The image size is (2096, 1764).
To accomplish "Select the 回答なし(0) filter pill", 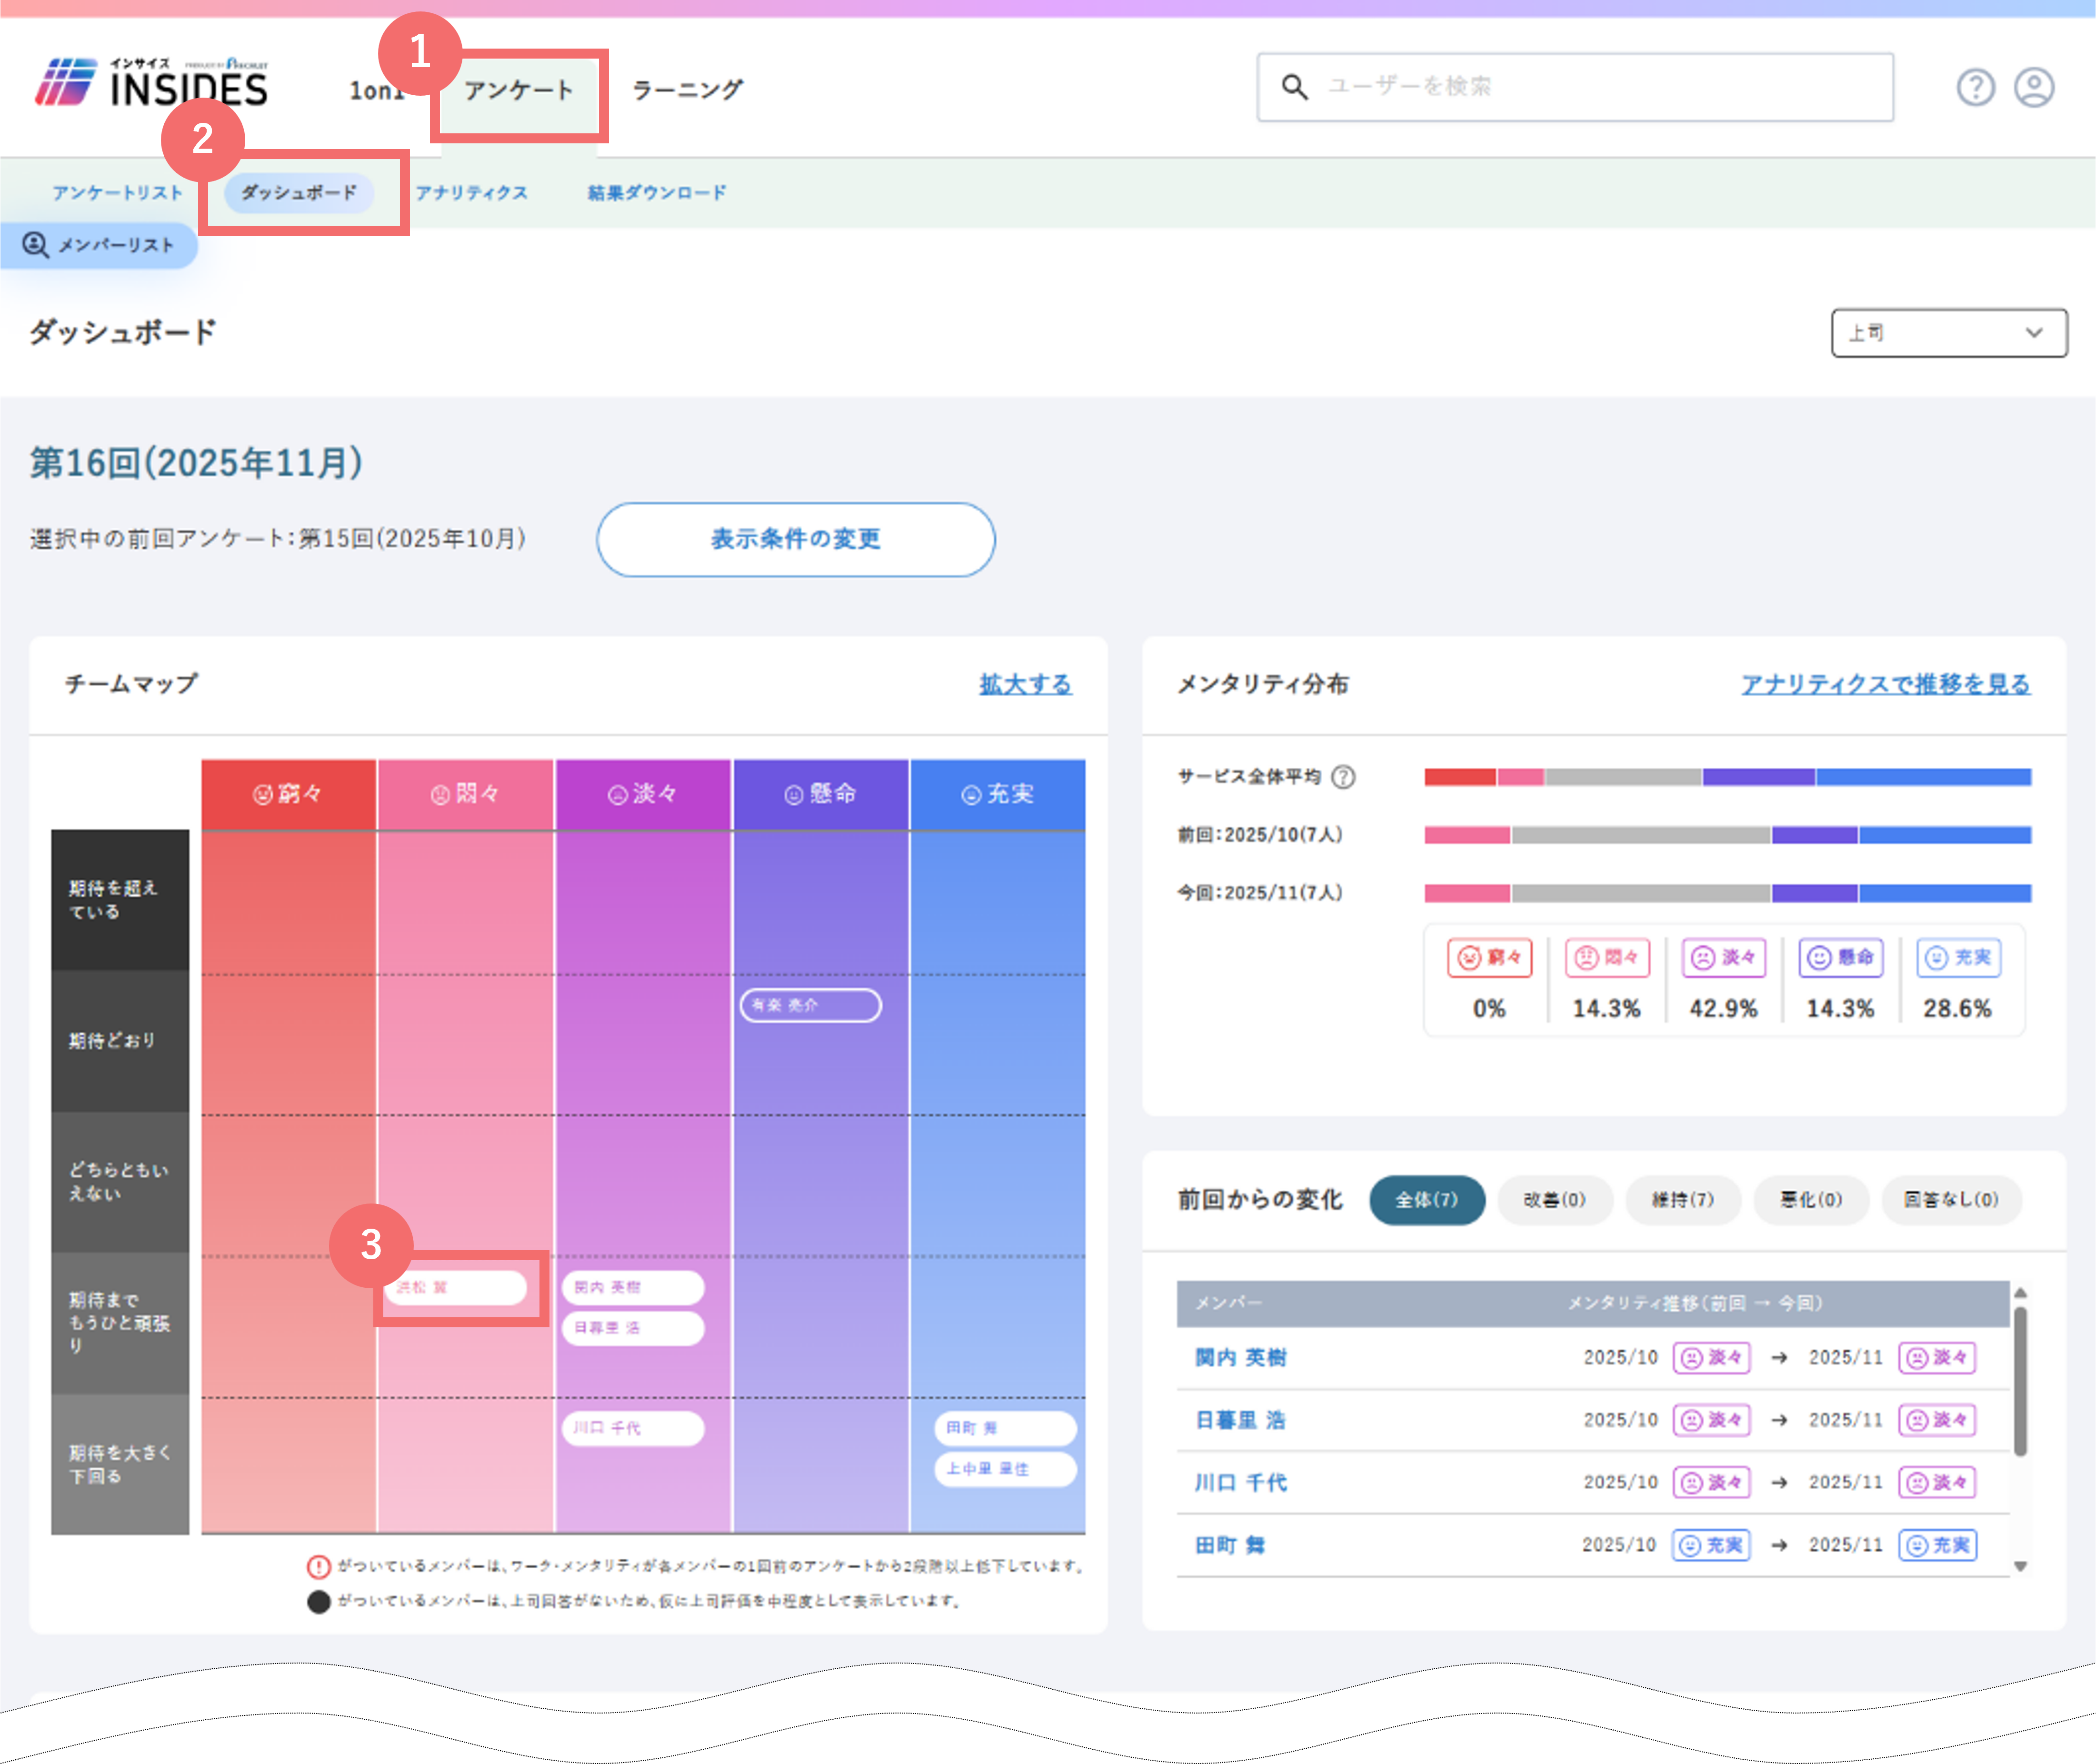I will [x=1951, y=1200].
